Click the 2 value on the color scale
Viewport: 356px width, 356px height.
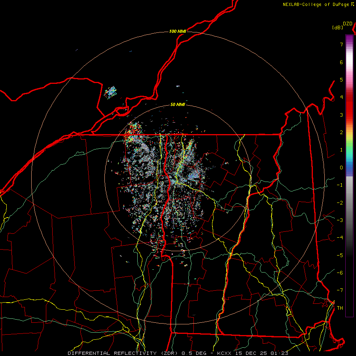(x=341, y=133)
